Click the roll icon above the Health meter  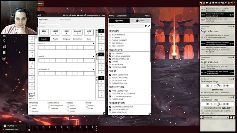pyautogui.click(x=97, y=30)
